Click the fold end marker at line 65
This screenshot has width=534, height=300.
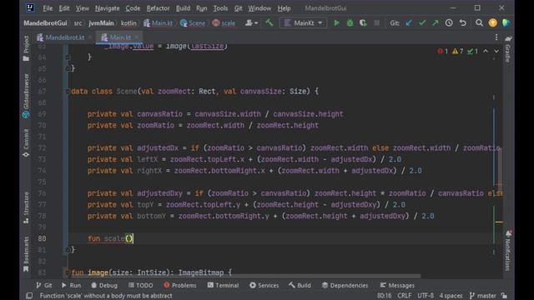(68, 68)
